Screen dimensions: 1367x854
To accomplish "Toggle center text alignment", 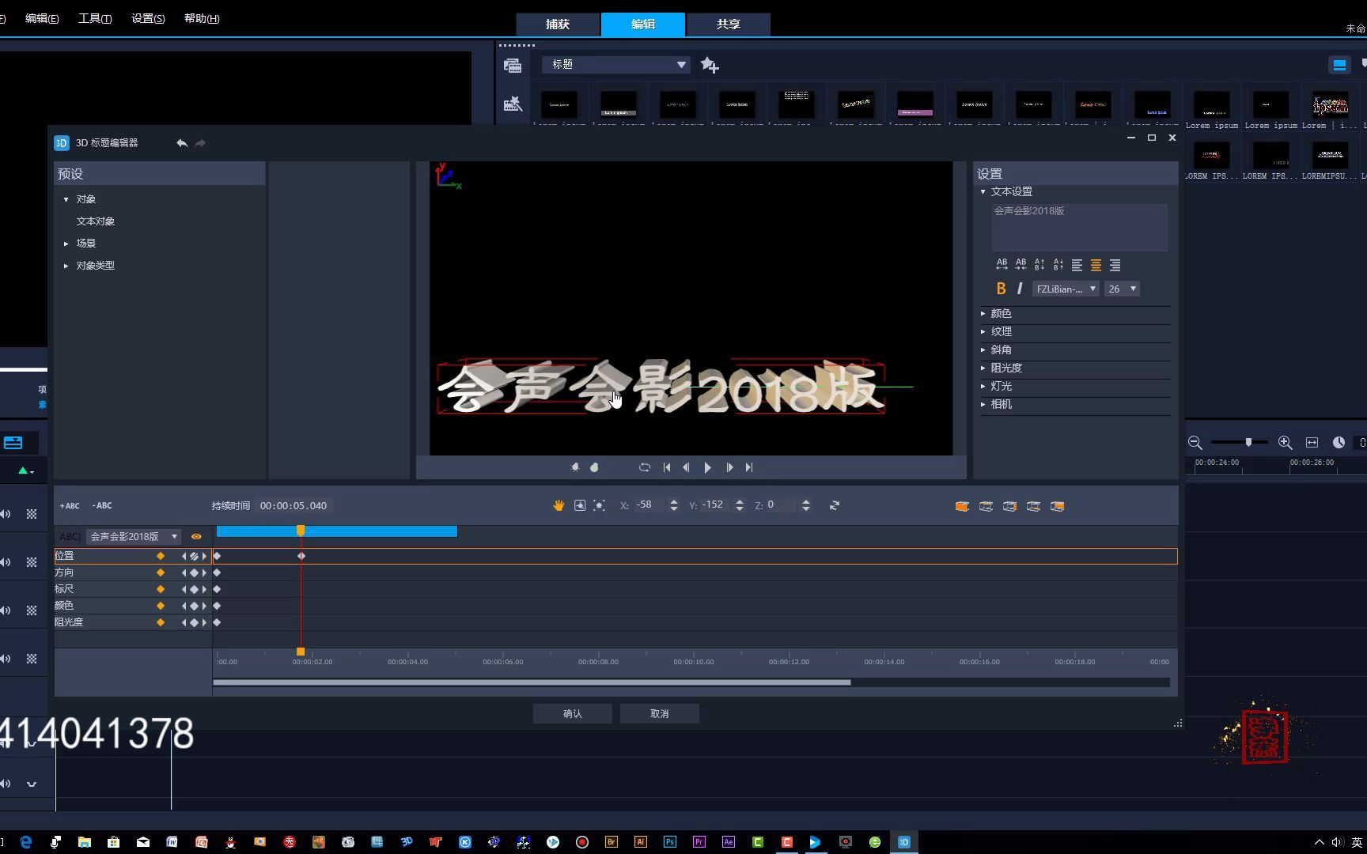I will tap(1096, 265).
